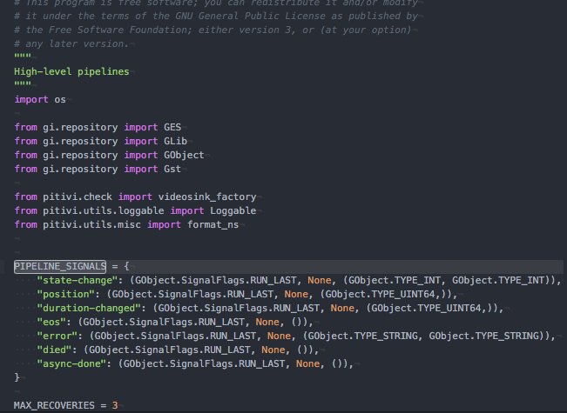Click the "import" keyword before GLib
567x413 pixels.
[x=141, y=141]
